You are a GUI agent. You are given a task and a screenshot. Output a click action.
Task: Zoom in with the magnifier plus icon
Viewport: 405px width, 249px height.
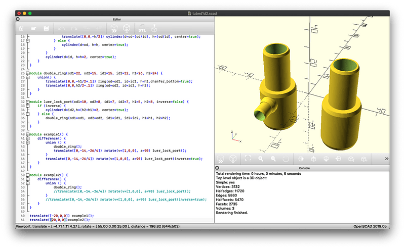[261, 159]
